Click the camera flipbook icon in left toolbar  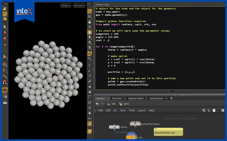pyautogui.click(x=5, y=102)
